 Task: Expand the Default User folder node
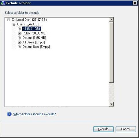tap(19, 47)
